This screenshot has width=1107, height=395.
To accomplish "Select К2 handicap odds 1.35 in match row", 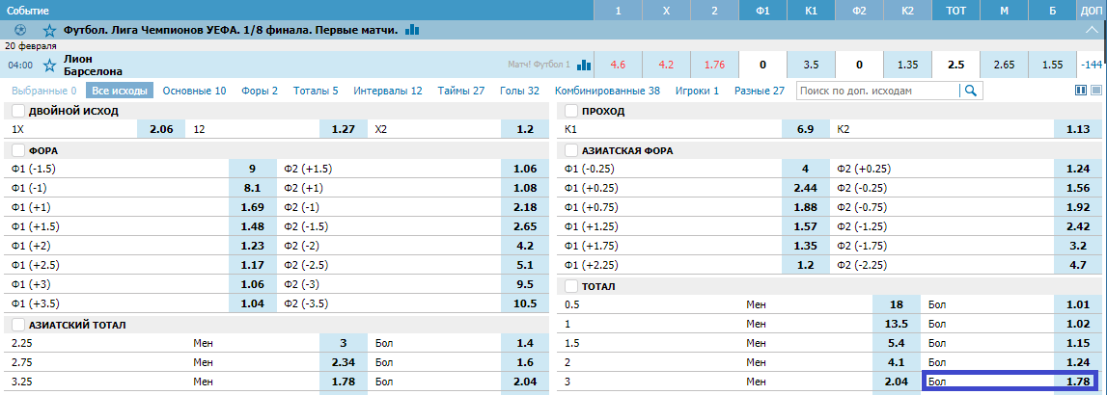I will (907, 65).
